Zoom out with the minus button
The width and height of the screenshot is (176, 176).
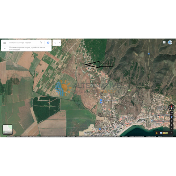tap(171, 128)
